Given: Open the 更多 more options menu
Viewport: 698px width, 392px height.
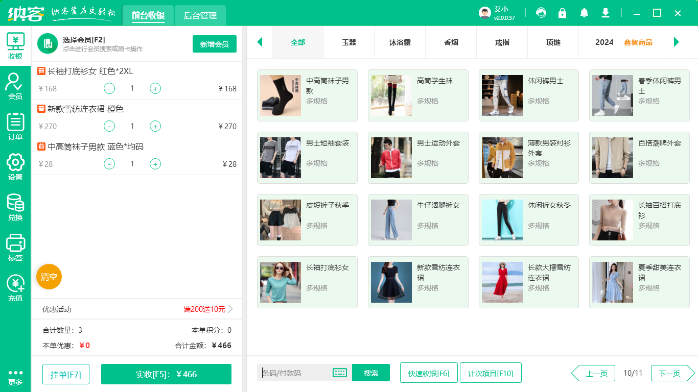Looking at the screenshot, I should tap(15, 378).
